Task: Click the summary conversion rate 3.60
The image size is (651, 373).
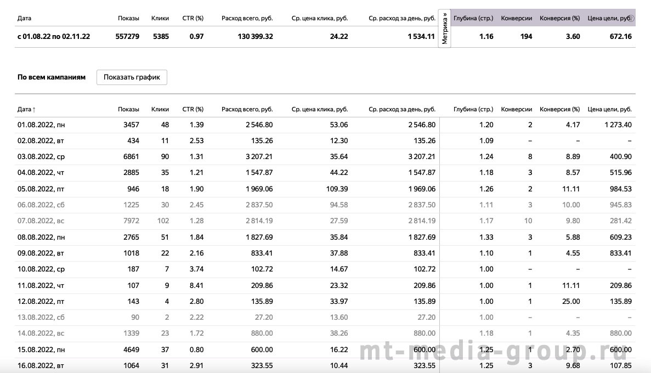Action: point(573,37)
